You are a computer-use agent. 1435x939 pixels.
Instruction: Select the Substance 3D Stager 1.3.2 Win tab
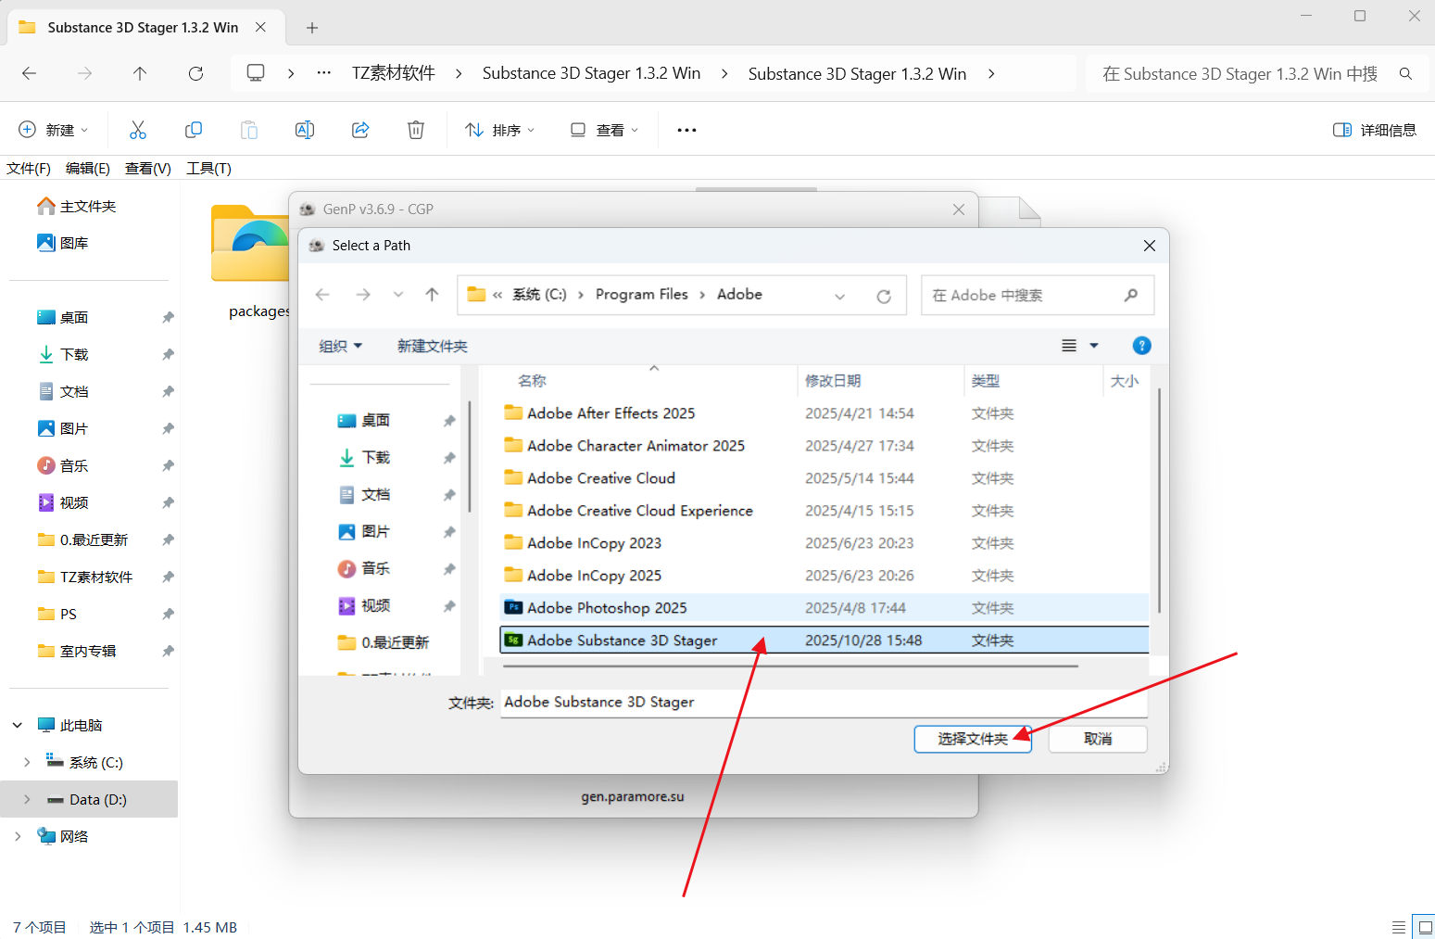click(144, 28)
